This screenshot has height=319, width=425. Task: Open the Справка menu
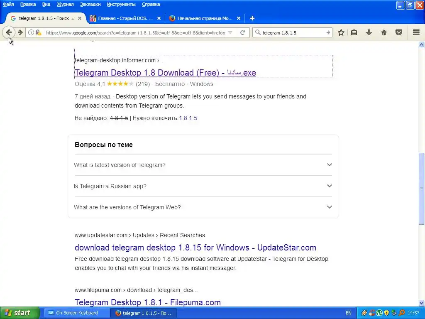pos(151,4)
